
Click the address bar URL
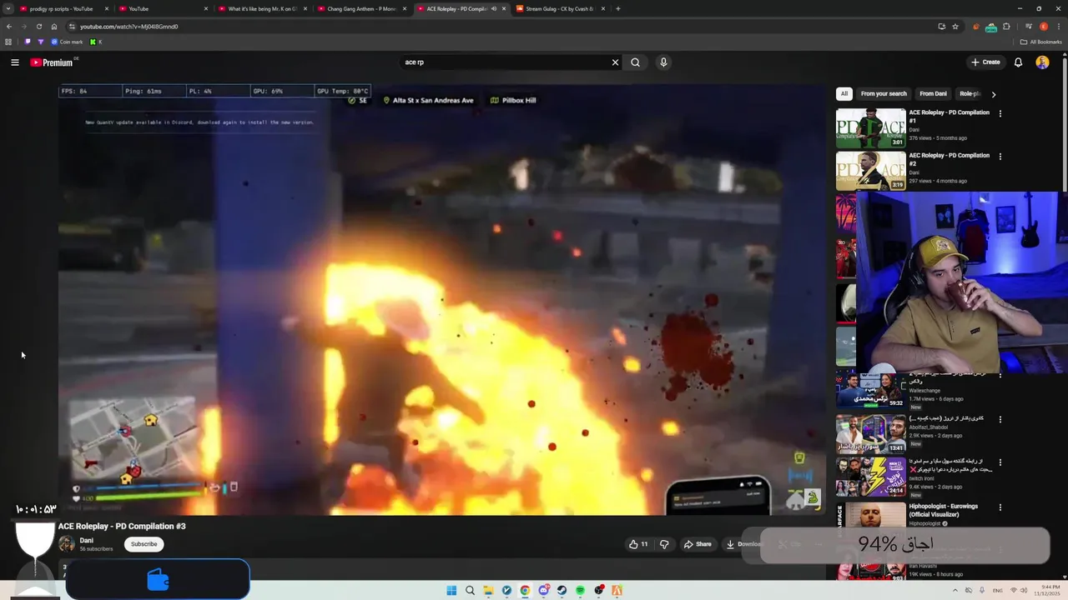pos(128,27)
